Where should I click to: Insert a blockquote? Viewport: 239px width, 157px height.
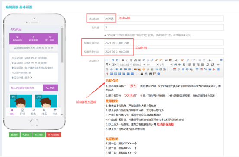(166, 60)
